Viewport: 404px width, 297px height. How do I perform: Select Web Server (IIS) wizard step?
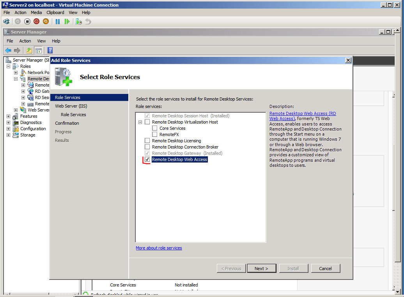click(71, 106)
